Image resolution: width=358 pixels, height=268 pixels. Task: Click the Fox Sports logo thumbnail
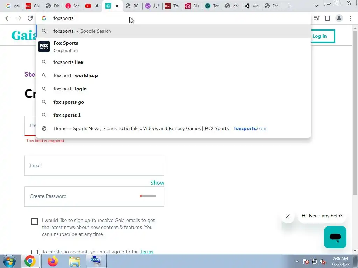[44, 46]
